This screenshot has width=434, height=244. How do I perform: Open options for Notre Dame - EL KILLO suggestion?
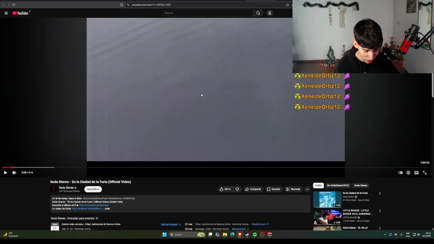(380, 228)
